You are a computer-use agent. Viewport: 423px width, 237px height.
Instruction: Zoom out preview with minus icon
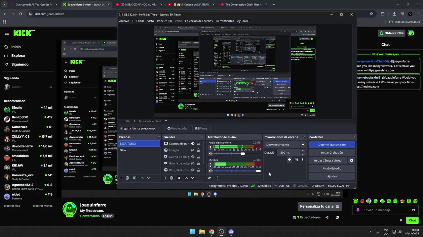(x=121, y=121)
